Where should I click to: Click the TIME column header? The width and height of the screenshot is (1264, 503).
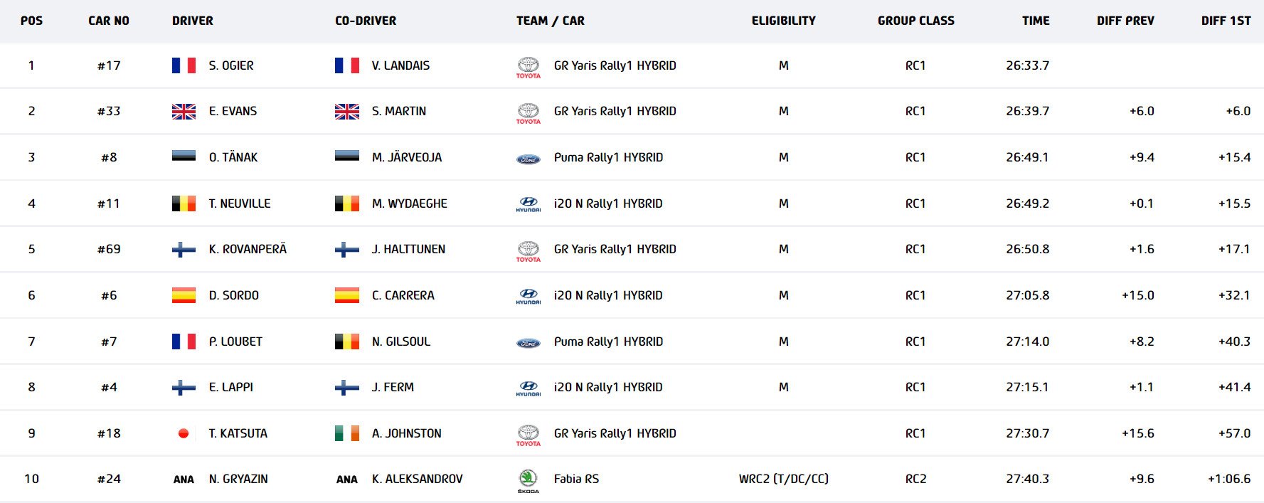point(1036,21)
